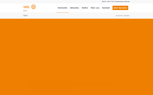Viewport: 153px width, 95px height.
Task: Click the 'Du bist hier:' breadcrumb label
Action: tap(119, 16)
